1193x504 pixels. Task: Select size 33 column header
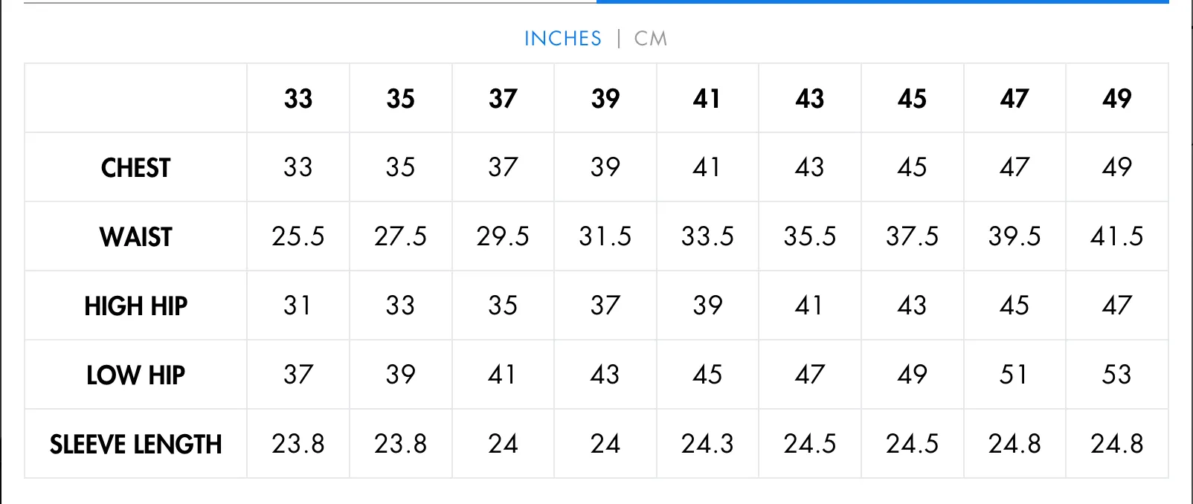(298, 98)
